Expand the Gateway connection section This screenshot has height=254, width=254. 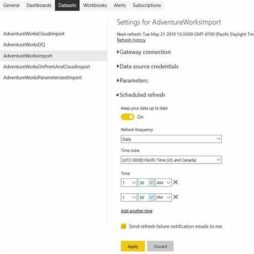coord(144,52)
